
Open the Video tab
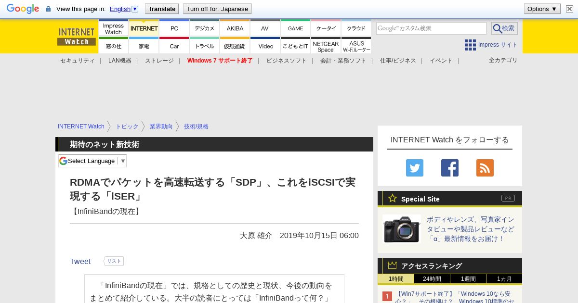coord(265,46)
